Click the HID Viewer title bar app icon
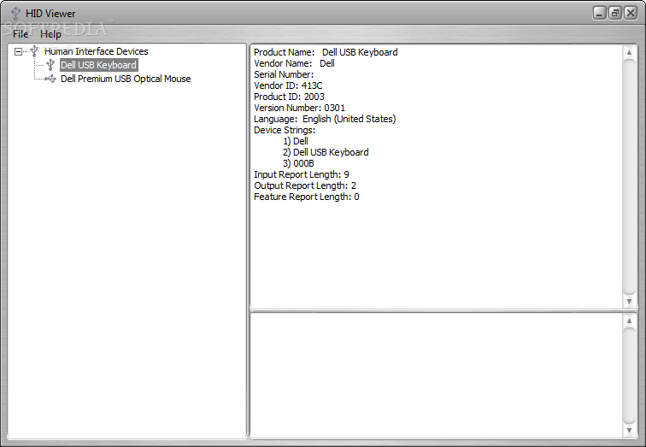The width and height of the screenshot is (646, 447). (15, 13)
